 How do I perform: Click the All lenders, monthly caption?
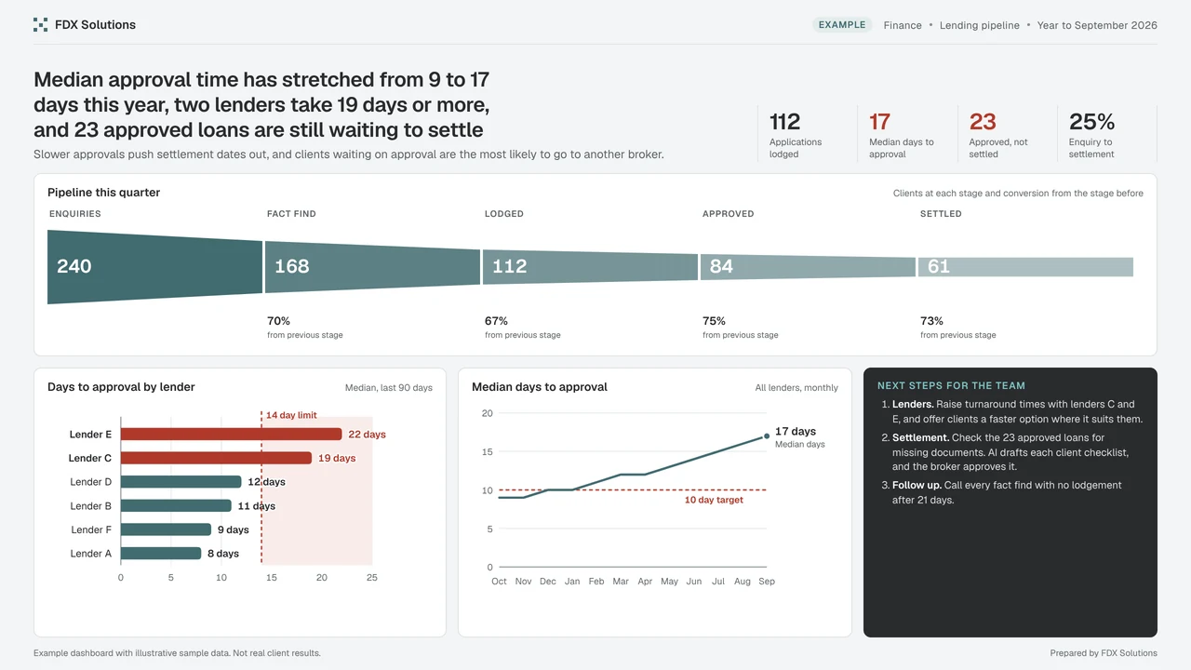pyautogui.click(x=796, y=388)
